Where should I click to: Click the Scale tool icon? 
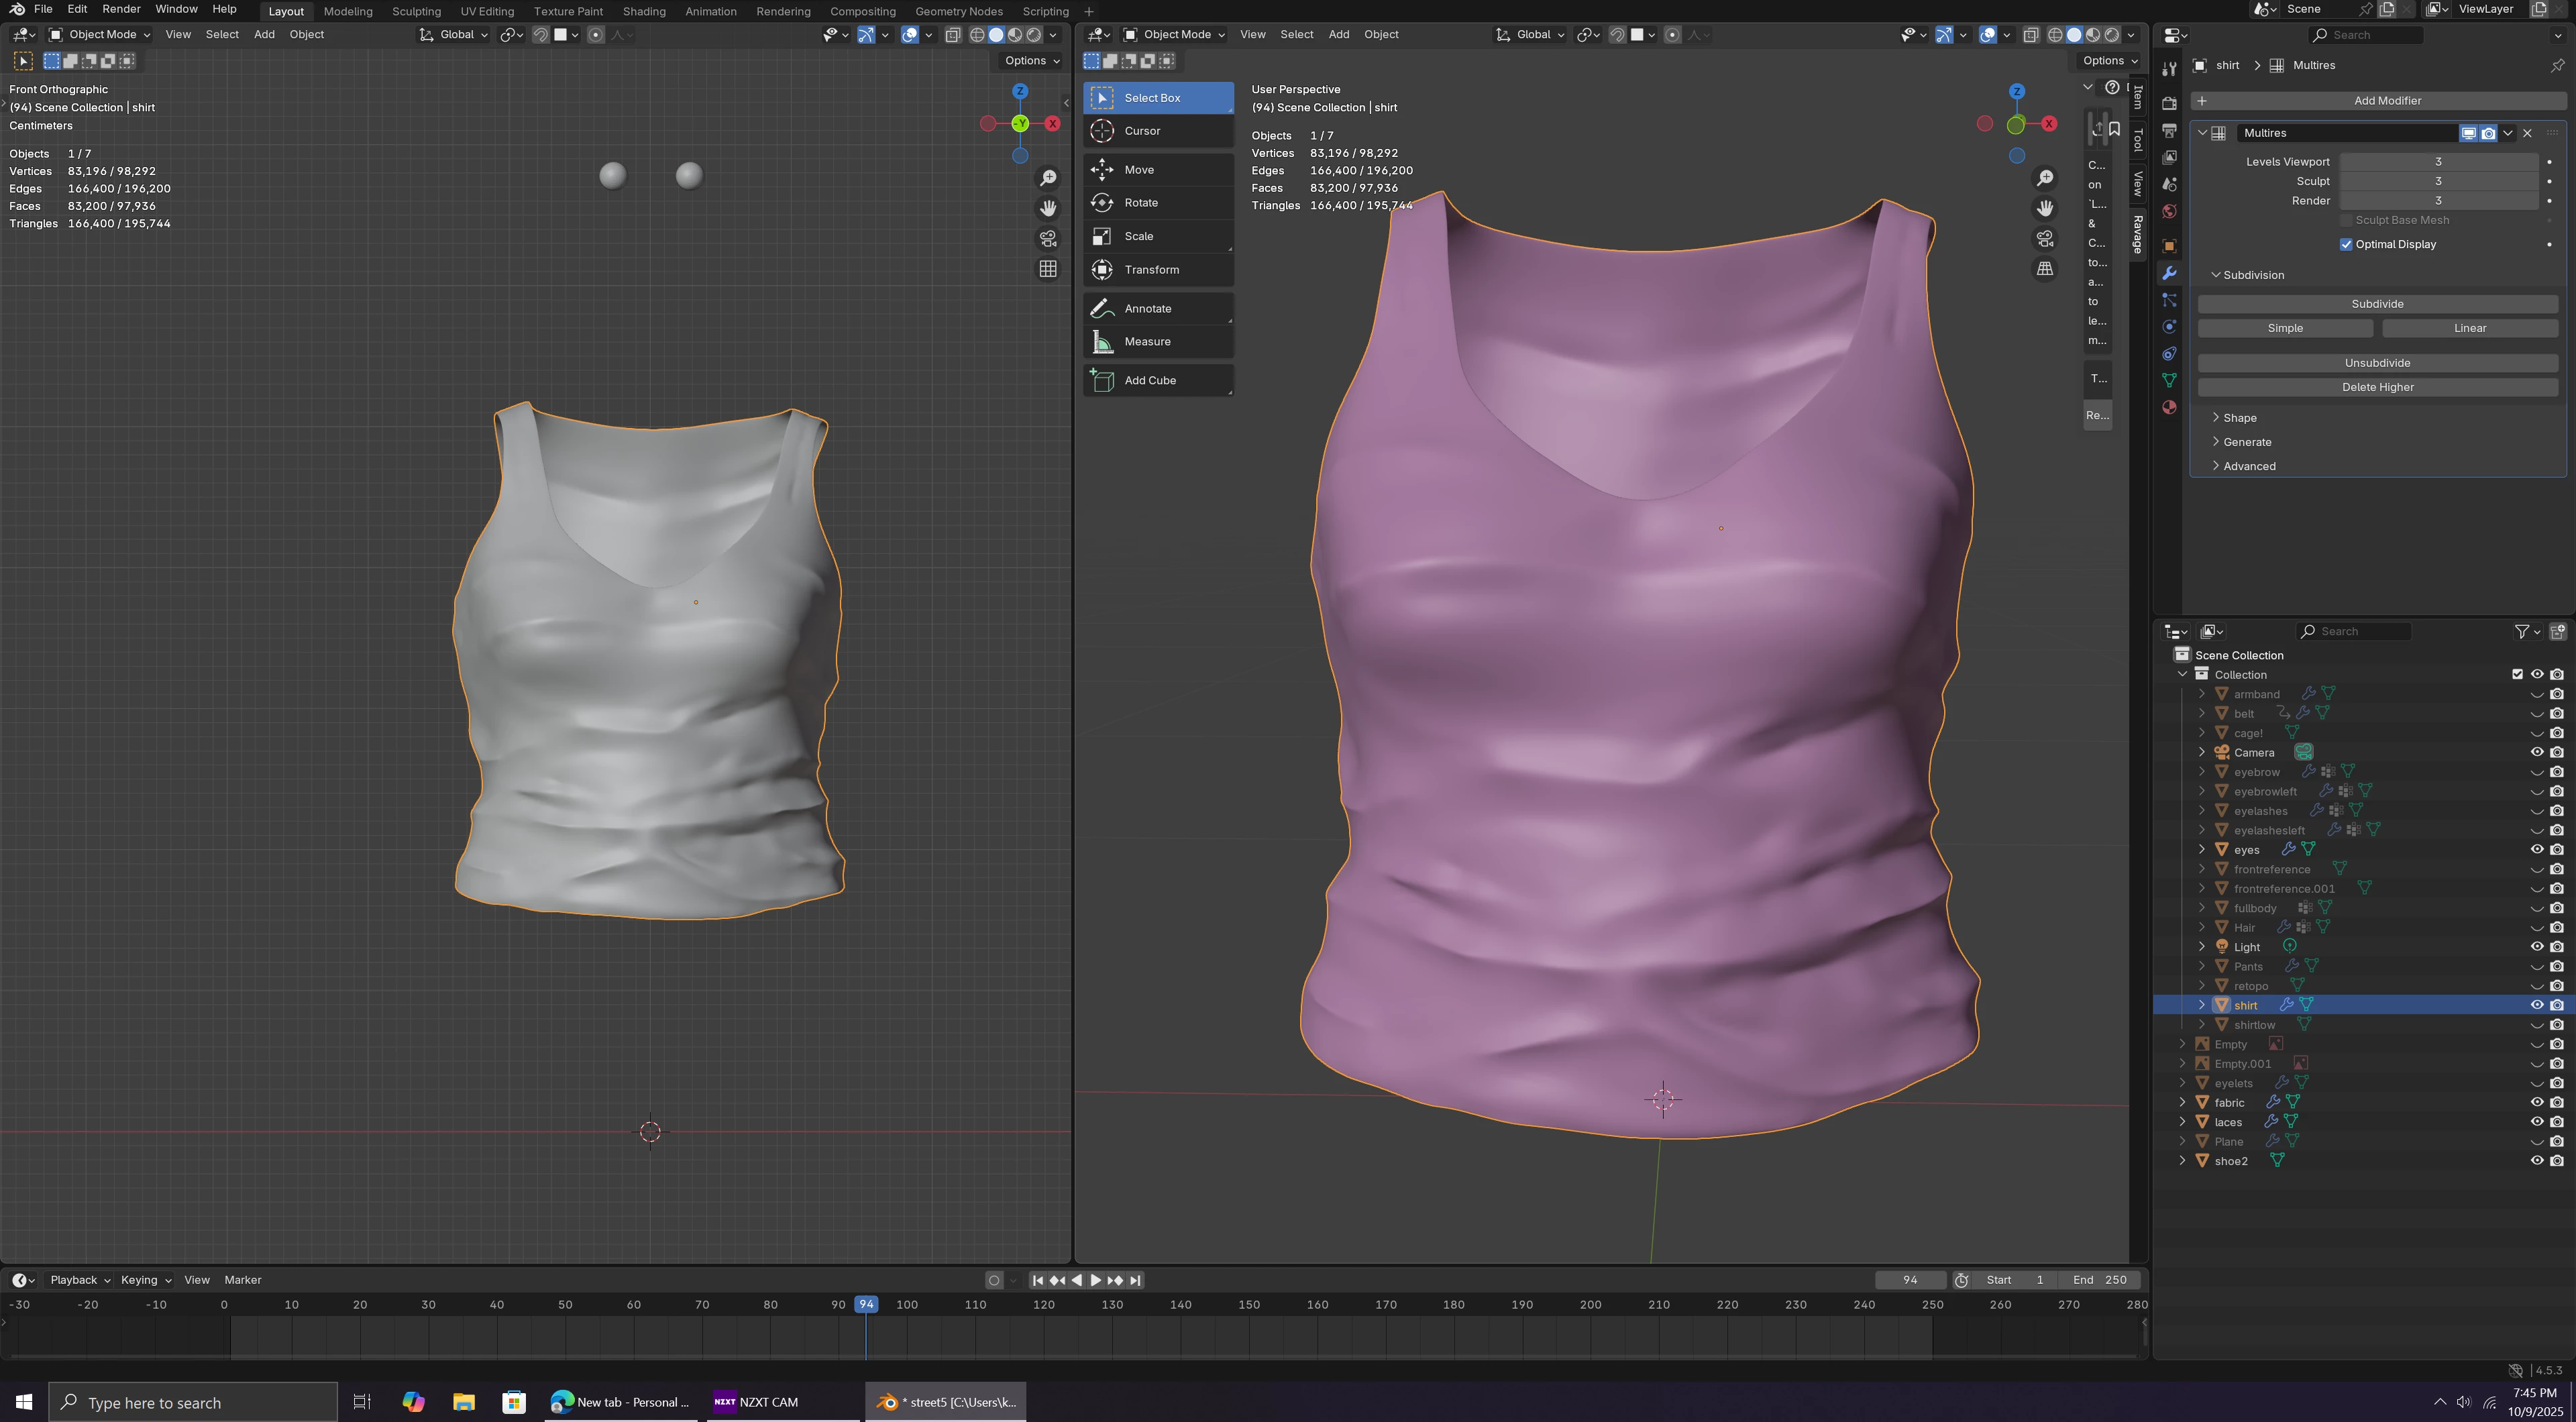(1102, 237)
